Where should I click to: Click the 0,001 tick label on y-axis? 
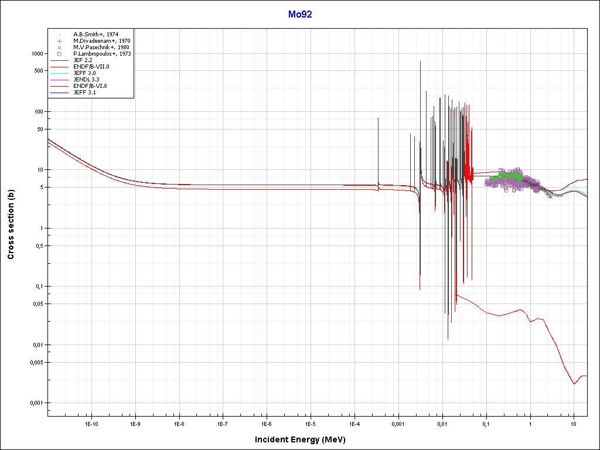click(x=36, y=403)
